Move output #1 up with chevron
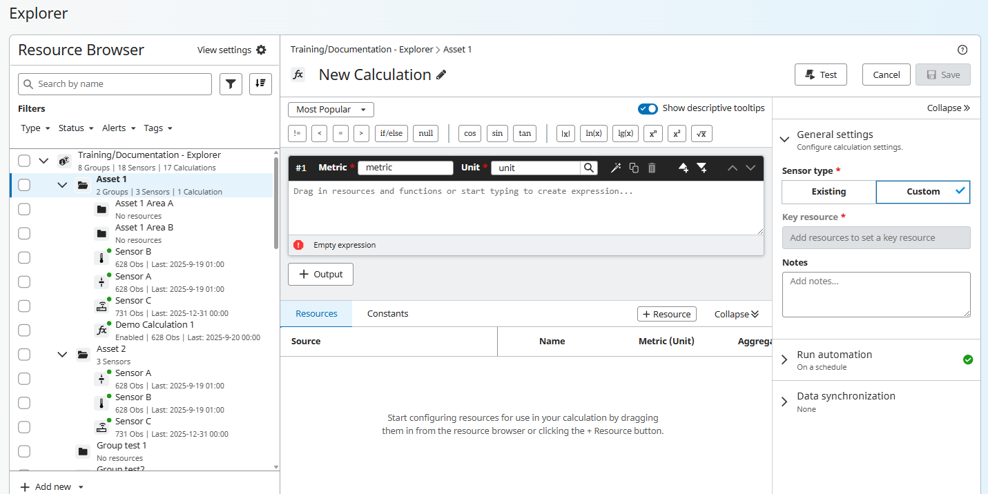 point(733,168)
